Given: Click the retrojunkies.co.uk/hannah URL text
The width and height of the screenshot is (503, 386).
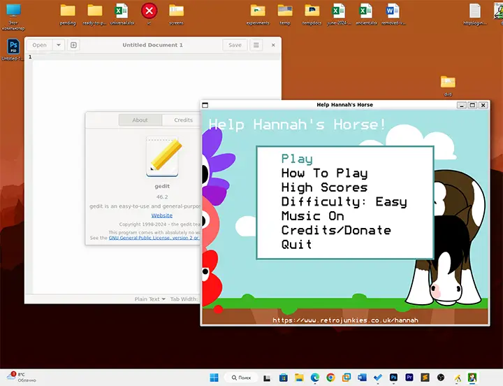Looking at the screenshot, I should click(x=345, y=320).
